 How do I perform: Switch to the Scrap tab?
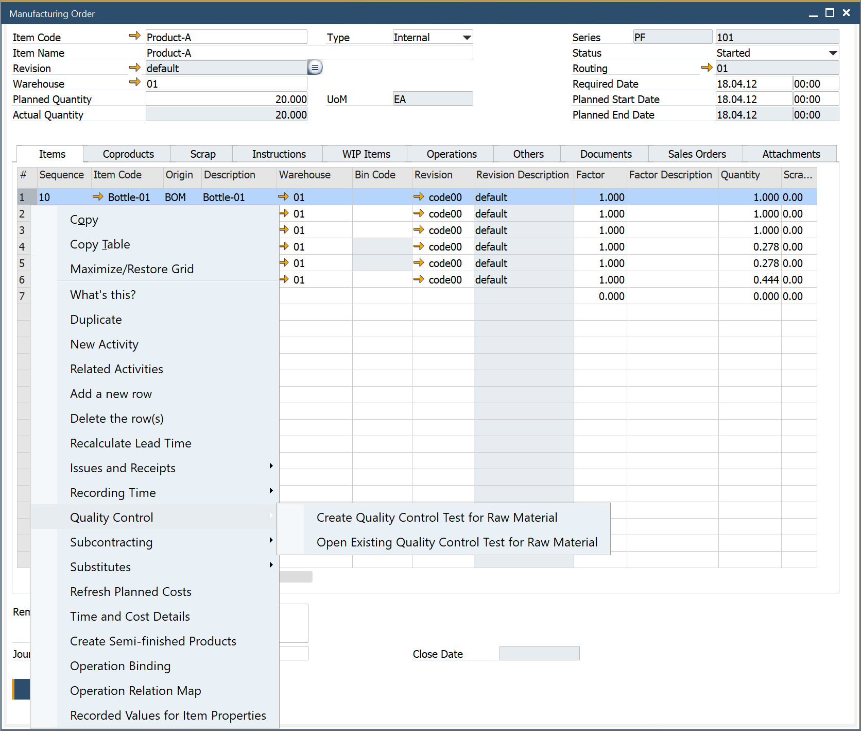[203, 154]
